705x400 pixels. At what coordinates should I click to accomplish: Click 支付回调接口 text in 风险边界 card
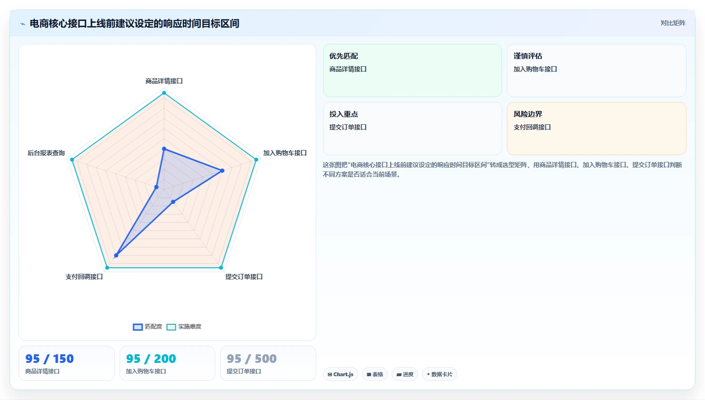532,127
